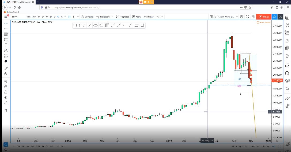Open the calculator icon in right sidebar
This screenshot has width=291, height=152.
click(287, 48)
